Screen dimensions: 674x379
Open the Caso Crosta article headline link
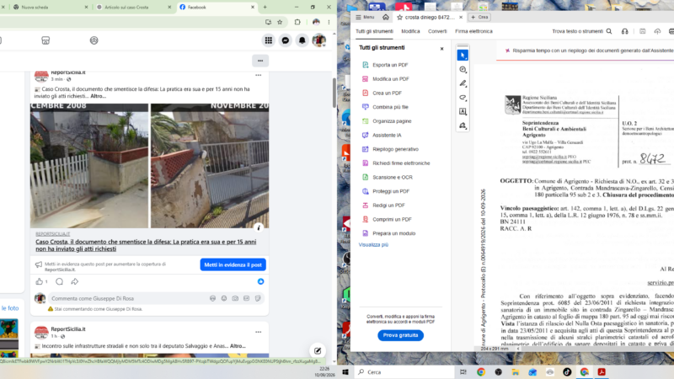146,245
